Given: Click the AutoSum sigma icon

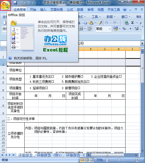Looking at the screenshot, I should click(x=132, y=23).
